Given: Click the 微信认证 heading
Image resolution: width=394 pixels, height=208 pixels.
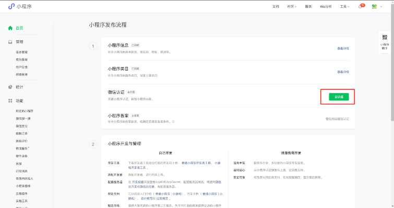Looking at the screenshot, I should pos(116,92).
